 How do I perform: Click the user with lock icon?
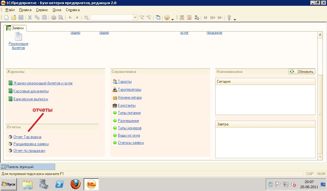pyautogui.click(x=196, y=18)
